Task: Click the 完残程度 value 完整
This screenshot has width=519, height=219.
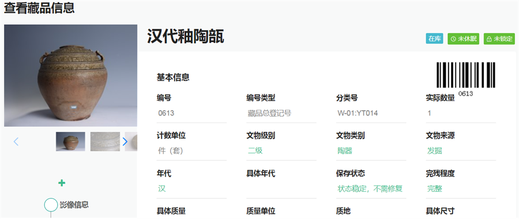Action: (435, 189)
